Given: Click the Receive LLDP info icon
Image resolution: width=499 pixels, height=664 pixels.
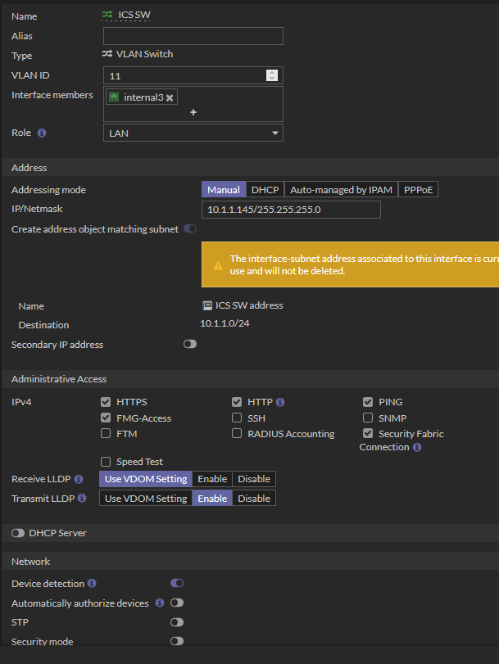Looking at the screenshot, I should pyautogui.click(x=79, y=479).
